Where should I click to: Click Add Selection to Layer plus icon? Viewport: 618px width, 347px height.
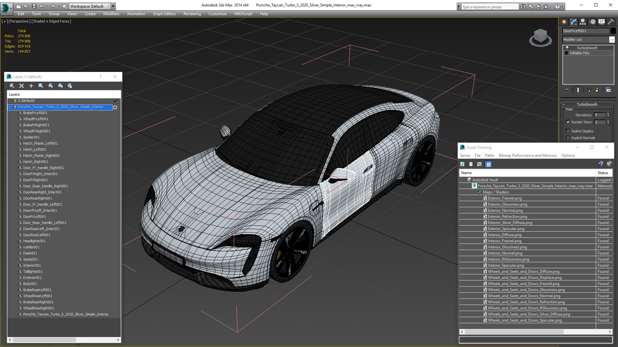click(x=31, y=86)
